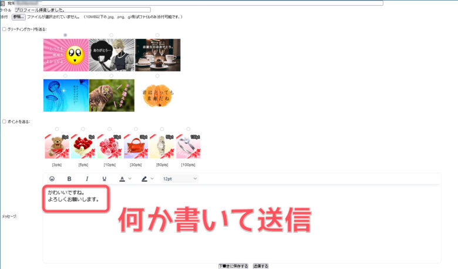Expand the 12pt font size dropdown
Screen dimensions: 458x269
pos(180,179)
